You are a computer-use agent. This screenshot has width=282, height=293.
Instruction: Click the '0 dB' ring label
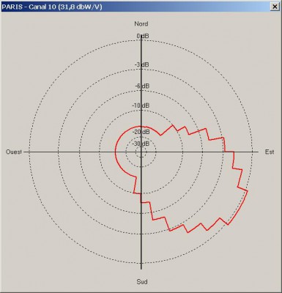pos(143,36)
